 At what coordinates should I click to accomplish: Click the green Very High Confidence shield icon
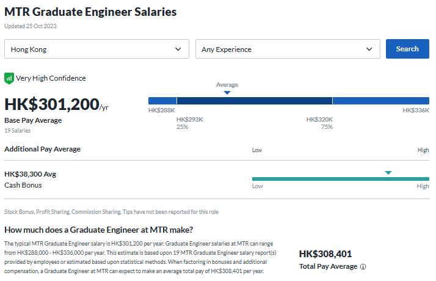pos(9,78)
